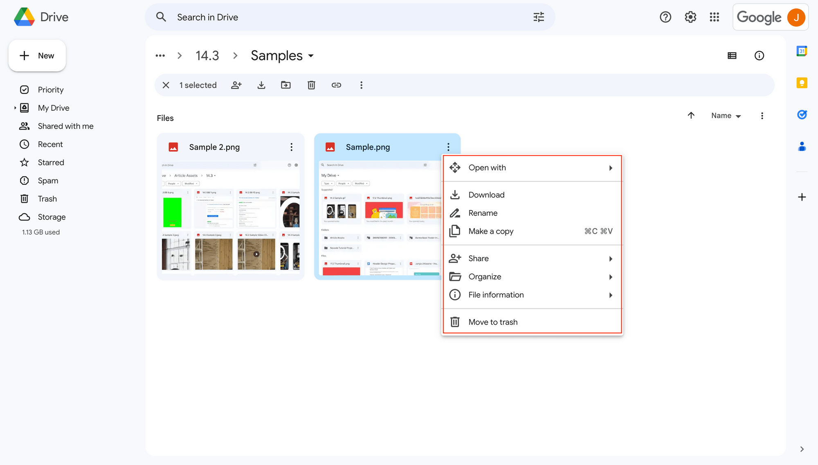Image resolution: width=818 pixels, height=465 pixels.
Task: Click the Delete/Trash icon in toolbar
Action: tap(311, 85)
